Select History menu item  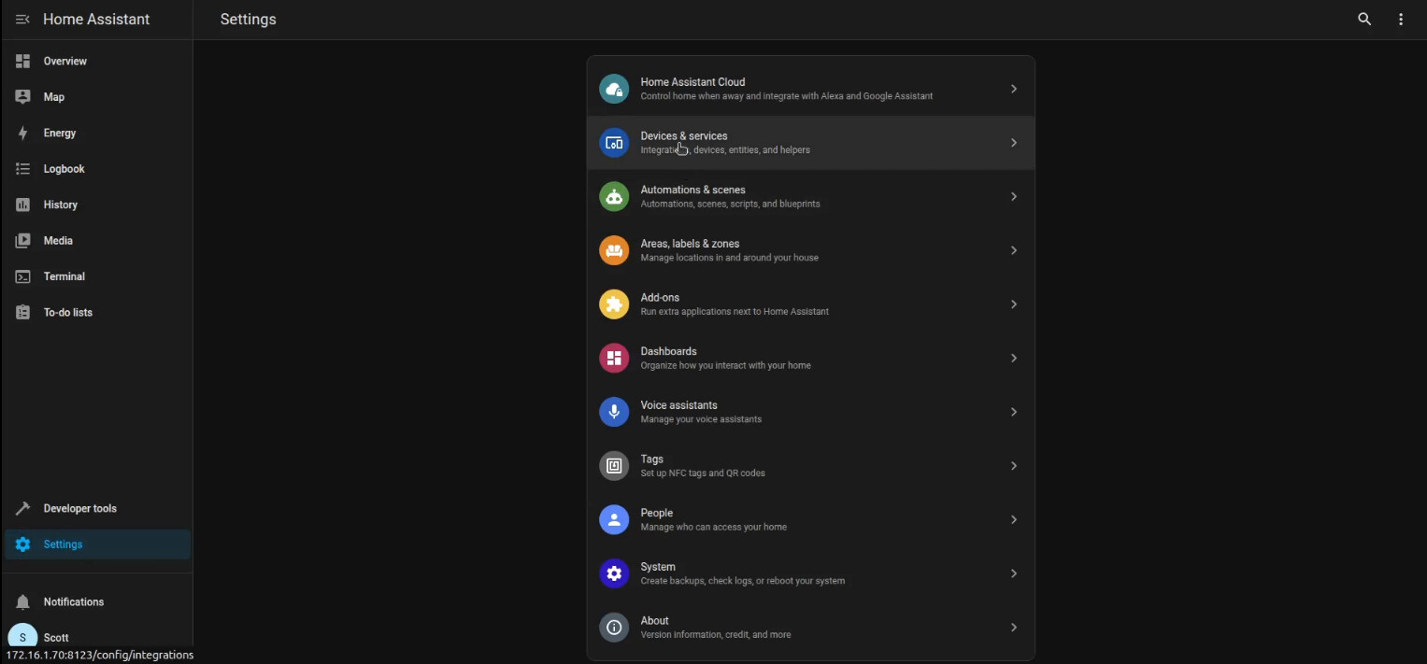tap(97, 205)
